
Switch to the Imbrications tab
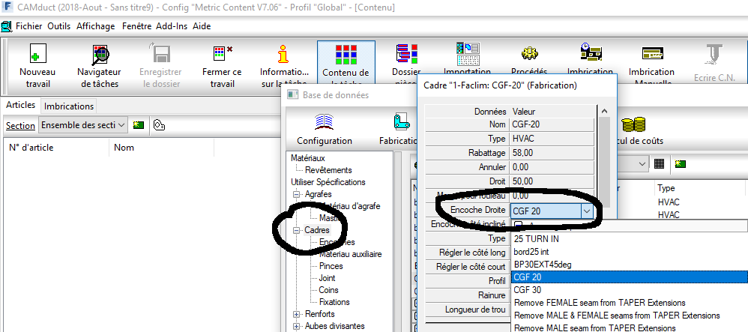pyautogui.click(x=69, y=106)
